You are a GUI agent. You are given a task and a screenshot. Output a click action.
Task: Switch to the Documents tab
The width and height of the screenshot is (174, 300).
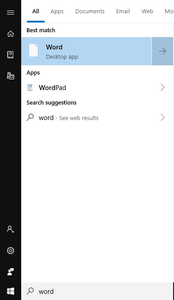pyautogui.click(x=90, y=11)
